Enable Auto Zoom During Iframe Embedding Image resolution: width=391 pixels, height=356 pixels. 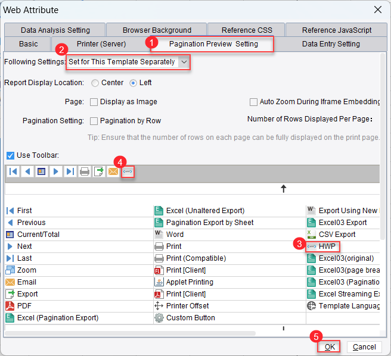[253, 102]
